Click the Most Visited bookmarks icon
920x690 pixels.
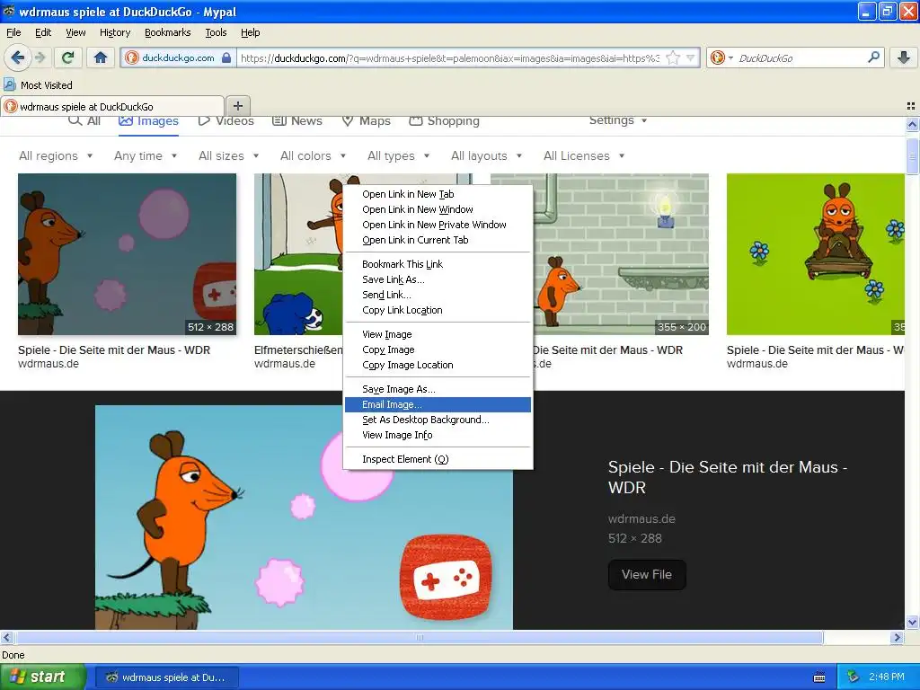tap(9, 84)
